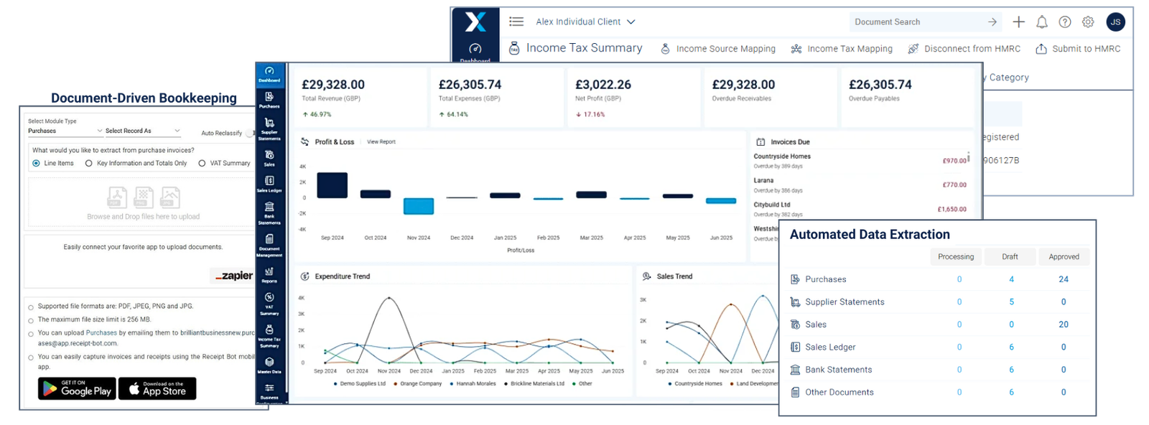Open Income Tax Summary in the sidebar
The width and height of the screenshot is (1149, 425).
[x=269, y=336]
